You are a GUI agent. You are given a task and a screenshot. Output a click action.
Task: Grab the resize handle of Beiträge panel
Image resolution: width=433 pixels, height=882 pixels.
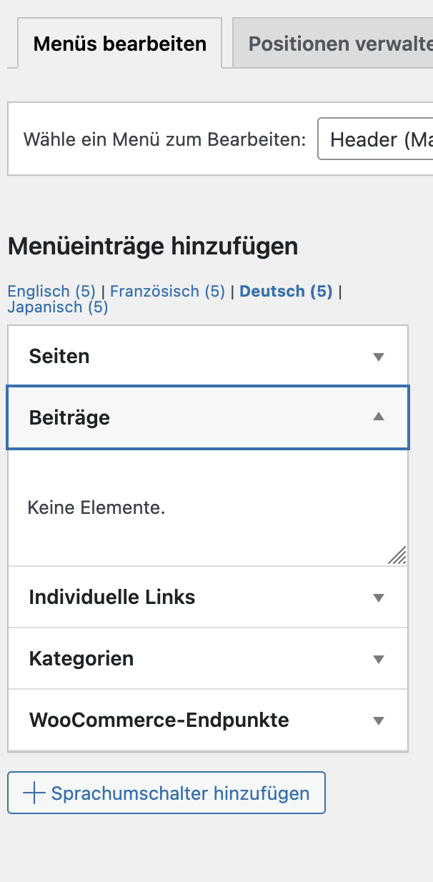(x=397, y=555)
